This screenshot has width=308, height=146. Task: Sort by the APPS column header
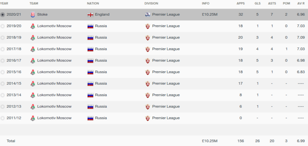pos(240,3)
